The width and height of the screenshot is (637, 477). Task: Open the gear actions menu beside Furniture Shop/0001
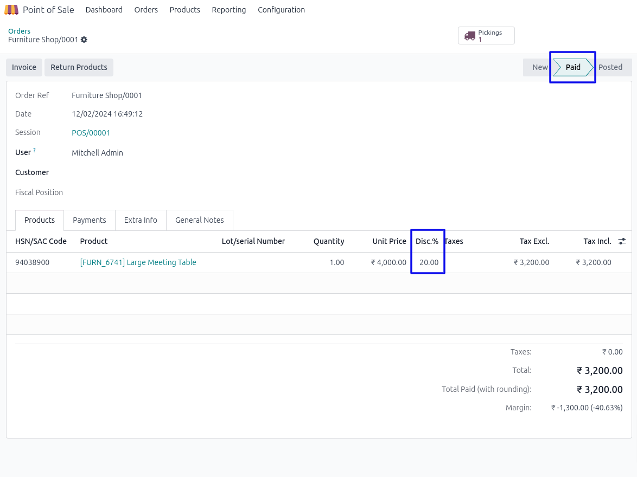[x=84, y=40]
